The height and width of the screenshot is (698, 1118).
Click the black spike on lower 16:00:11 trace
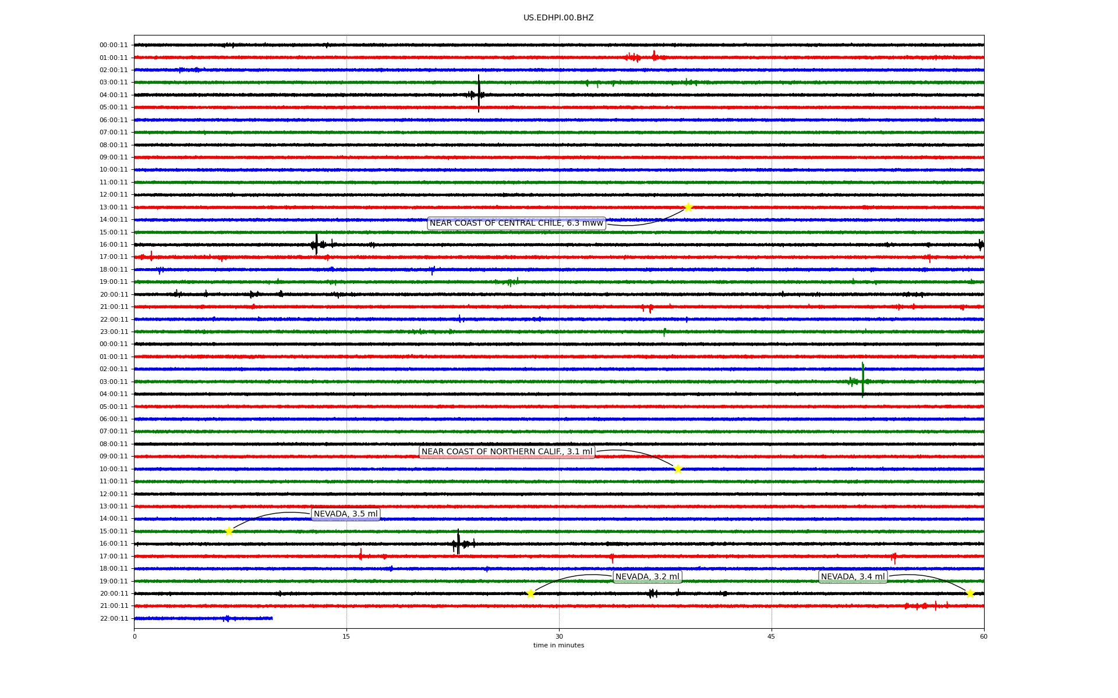[x=458, y=543]
